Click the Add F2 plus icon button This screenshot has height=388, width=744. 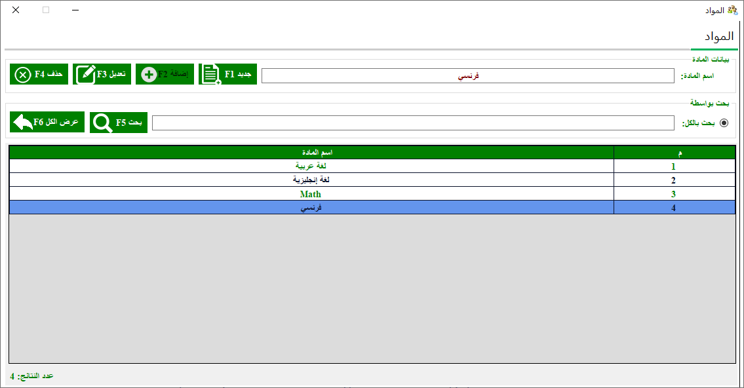[165, 75]
